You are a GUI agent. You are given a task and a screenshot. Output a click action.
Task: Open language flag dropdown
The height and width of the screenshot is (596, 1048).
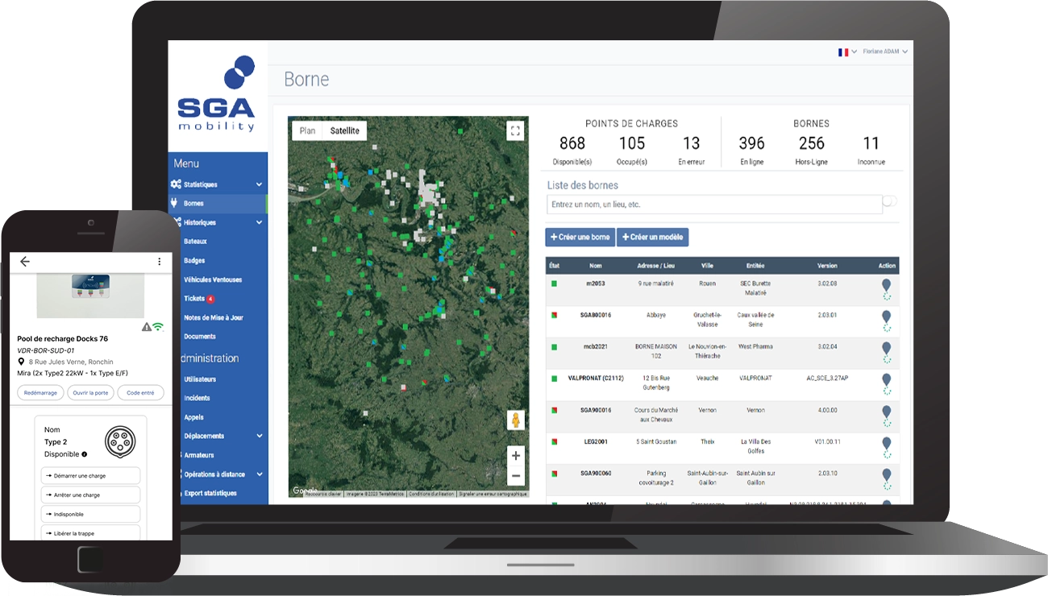(x=846, y=52)
